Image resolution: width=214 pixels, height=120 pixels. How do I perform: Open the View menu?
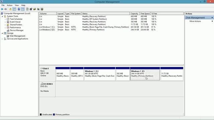click(17, 5)
